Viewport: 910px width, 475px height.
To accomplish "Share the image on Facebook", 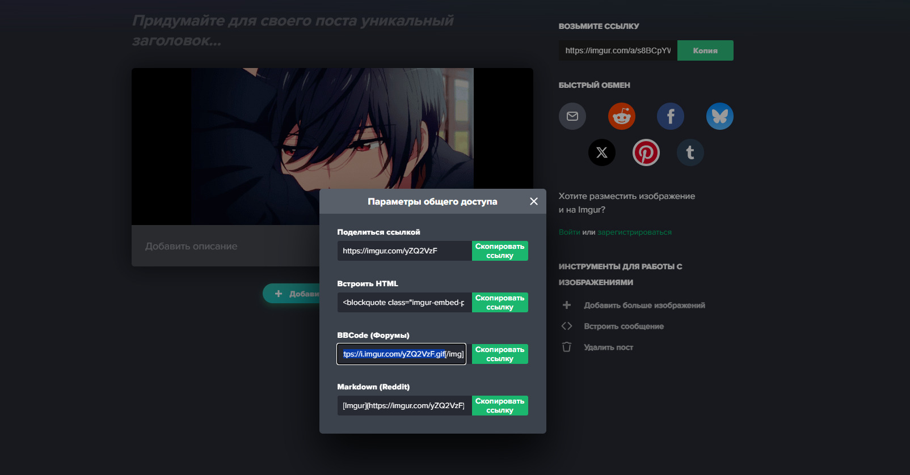I will (670, 116).
